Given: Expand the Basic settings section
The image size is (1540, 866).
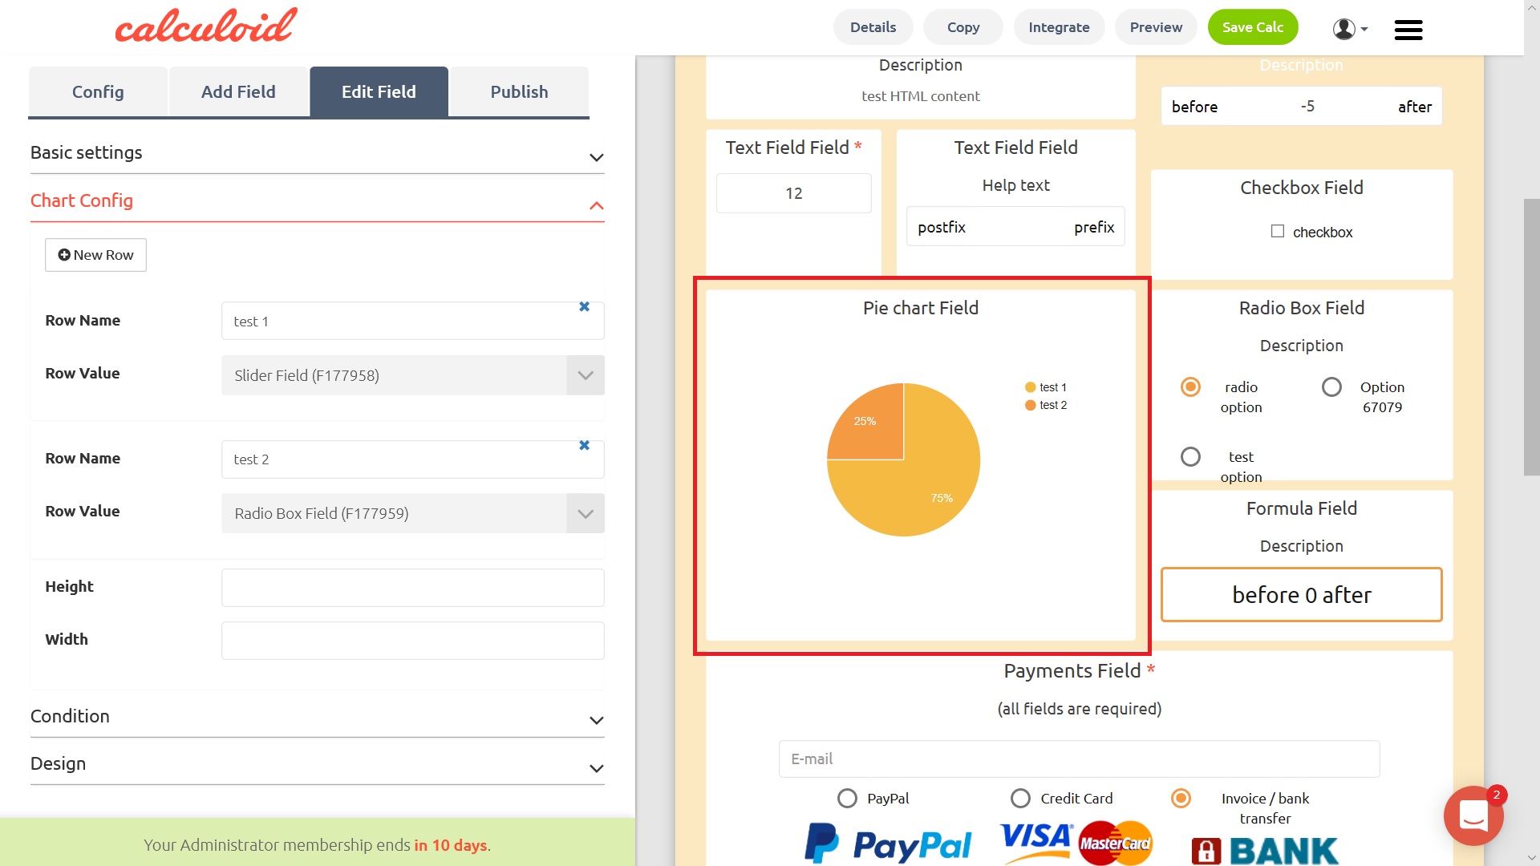Looking at the screenshot, I should click(317, 153).
